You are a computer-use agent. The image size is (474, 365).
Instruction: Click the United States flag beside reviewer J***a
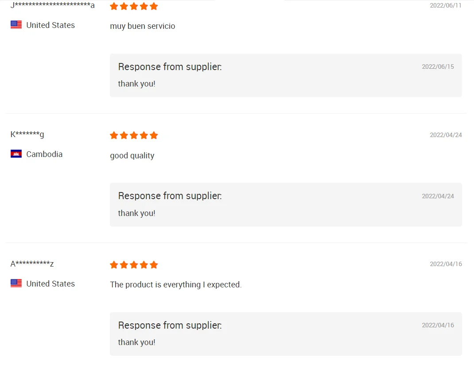(x=16, y=25)
